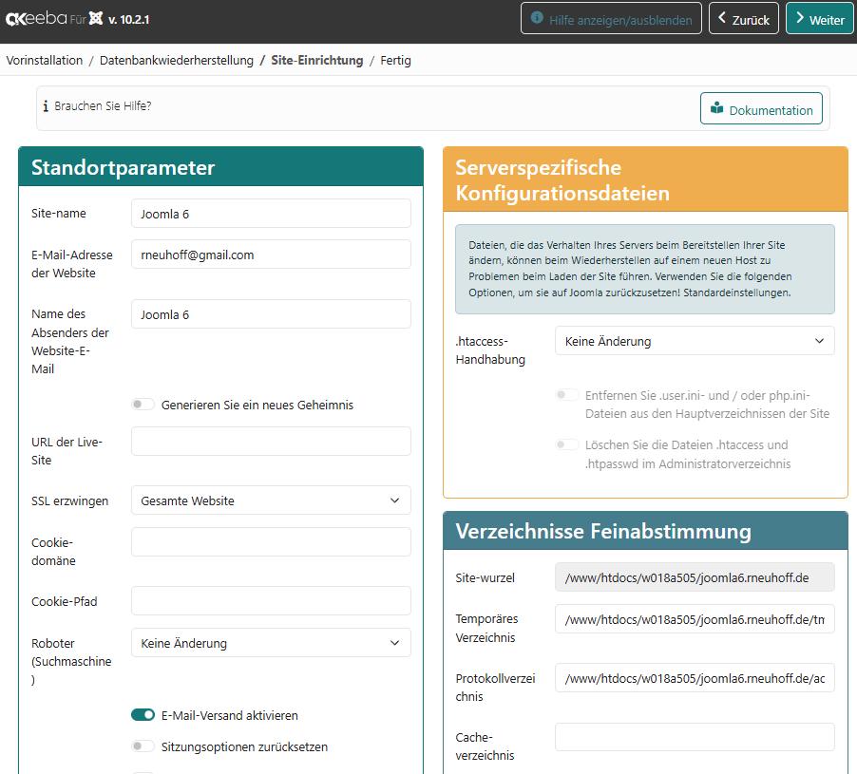Toggle 'Sitzungsoptionen zurücksetzen' switch

pyautogui.click(x=143, y=746)
